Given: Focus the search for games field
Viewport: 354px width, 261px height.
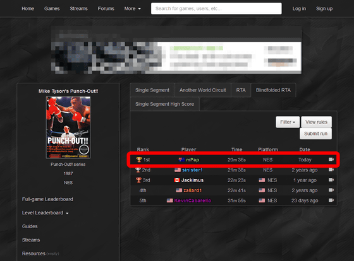Looking at the screenshot, I should pyautogui.click(x=216, y=9).
